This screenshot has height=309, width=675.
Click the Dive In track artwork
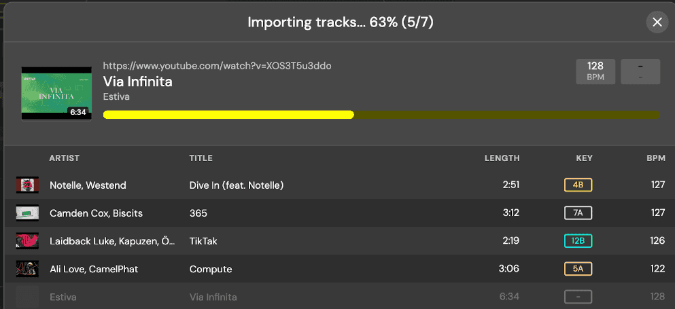(x=27, y=185)
